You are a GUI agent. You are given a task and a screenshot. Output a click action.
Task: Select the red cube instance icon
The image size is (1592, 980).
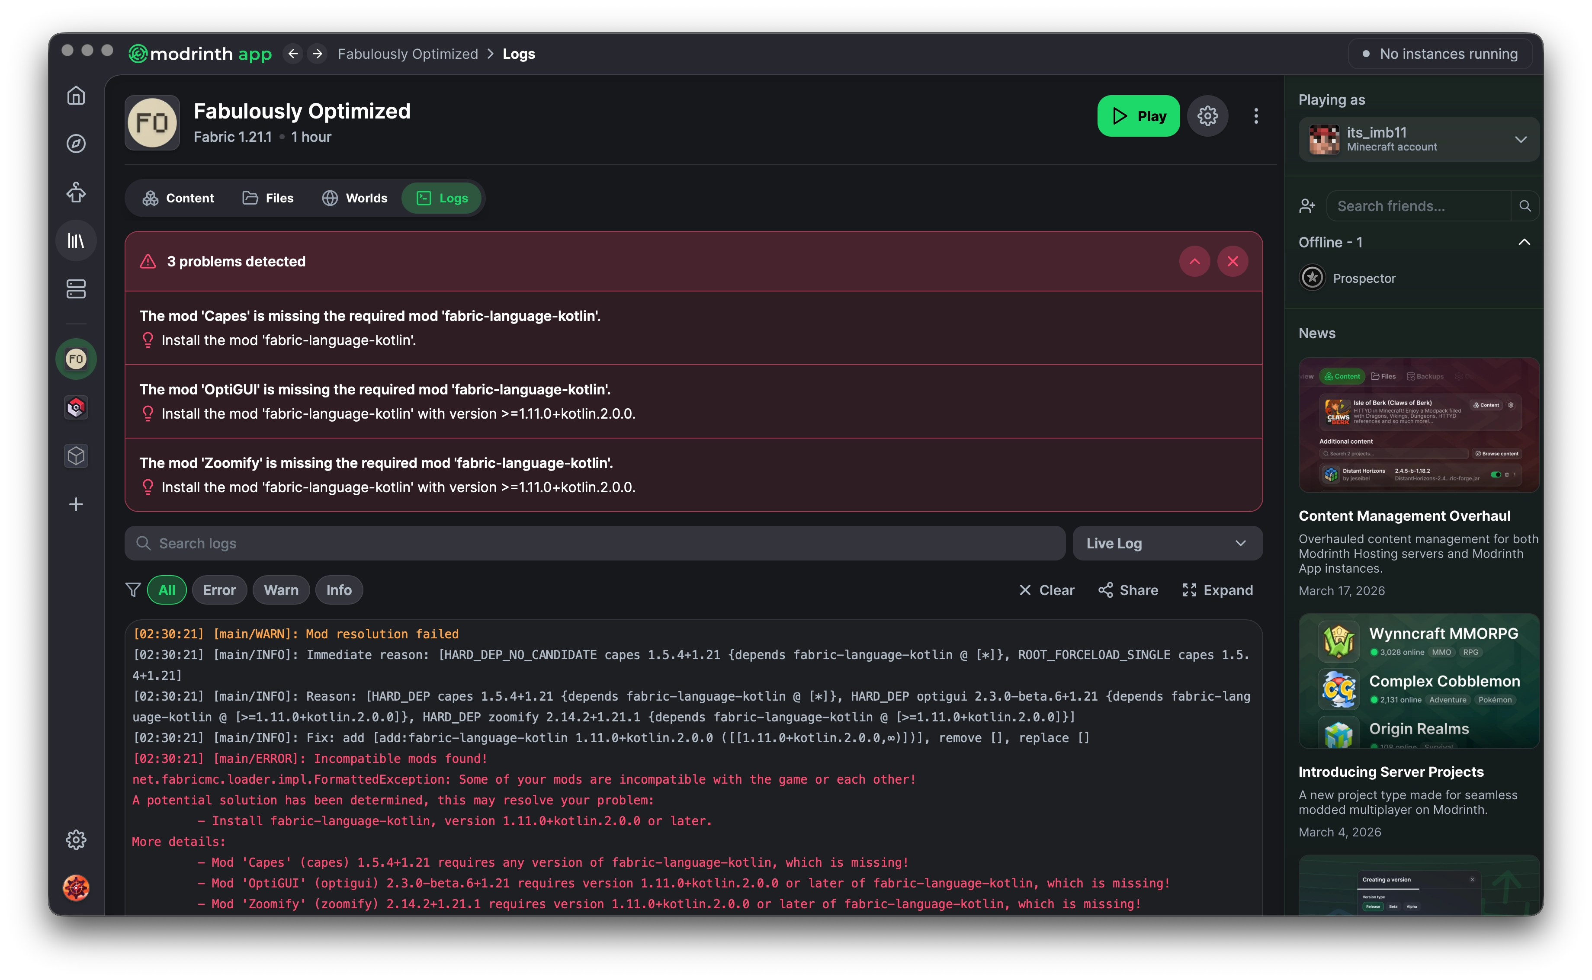(x=76, y=408)
